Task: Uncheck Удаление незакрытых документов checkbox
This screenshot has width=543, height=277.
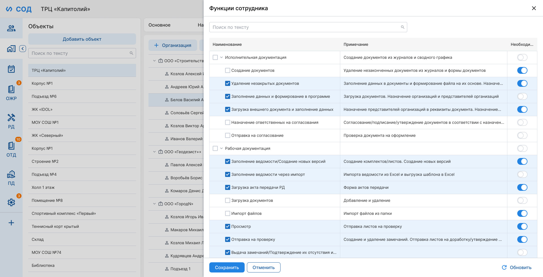Action: 227,83
